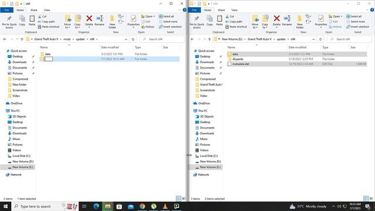Click Search x64 box in left window
Viewport: 375px width, 211px height.
tap(162, 39)
